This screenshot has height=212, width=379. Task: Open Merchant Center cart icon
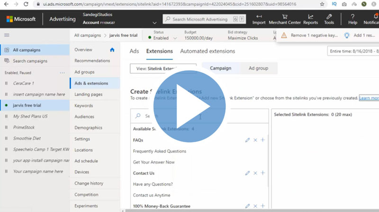point(285,17)
